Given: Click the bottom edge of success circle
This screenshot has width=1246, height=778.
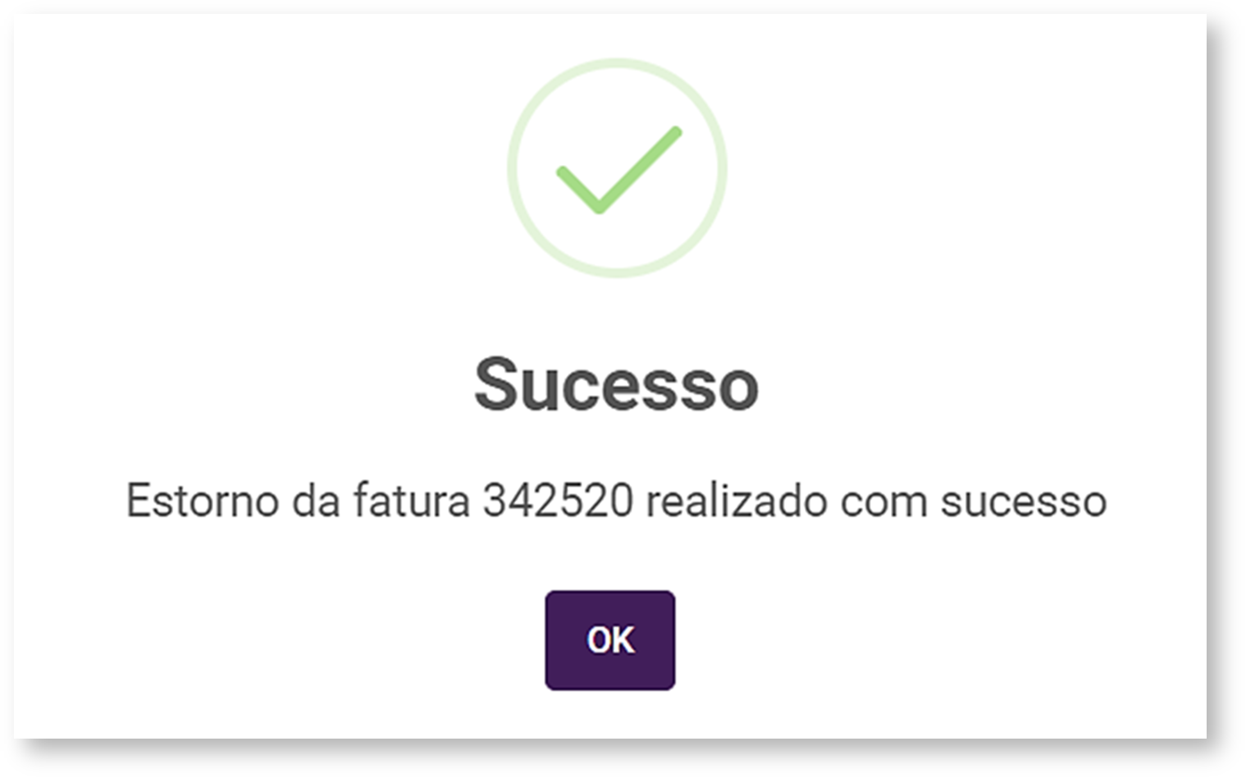Looking at the screenshot, I should pyautogui.click(x=617, y=273).
